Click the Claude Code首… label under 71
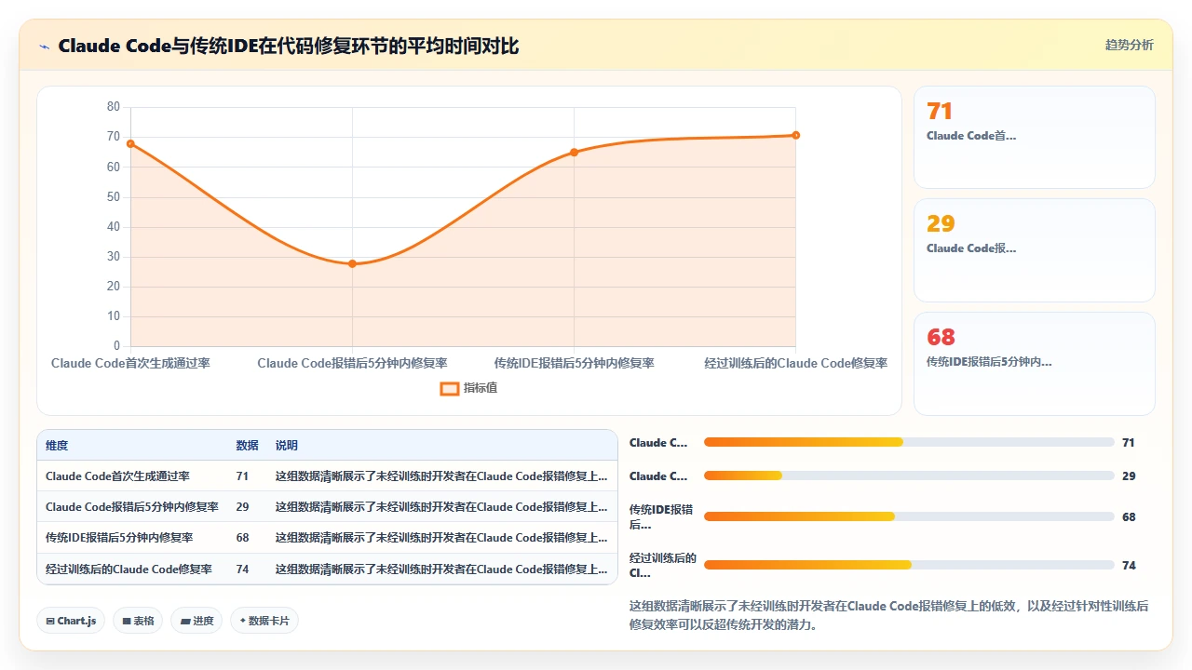This screenshot has width=1192, height=670. pos(971,136)
